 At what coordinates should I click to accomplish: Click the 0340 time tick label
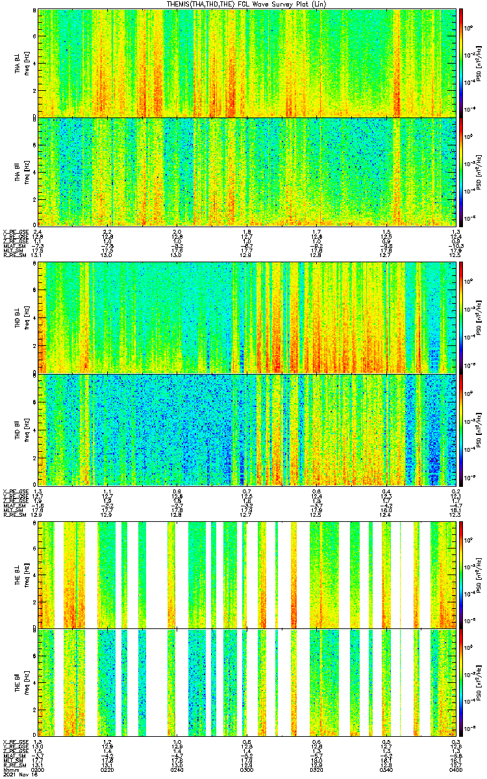coord(386,769)
